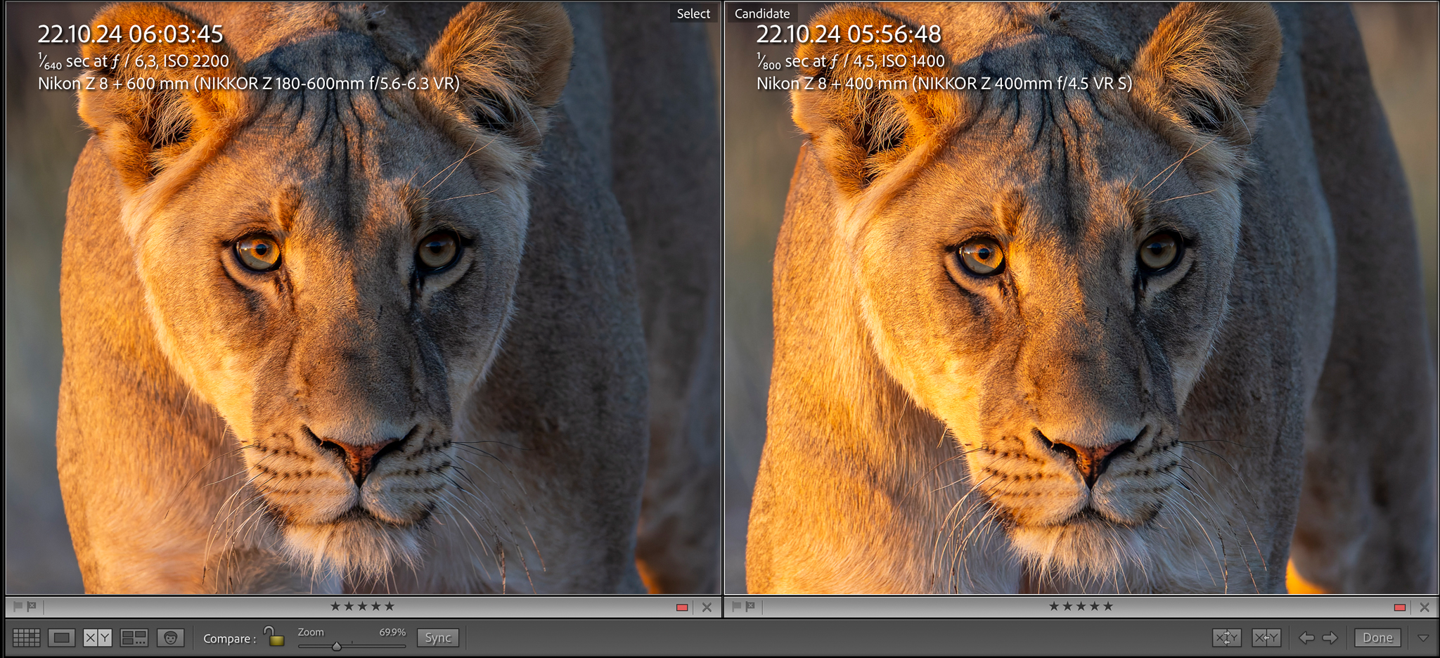The height and width of the screenshot is (658, 1440).
Task: Deselect the Select photo with X
Action: point(707,607)
